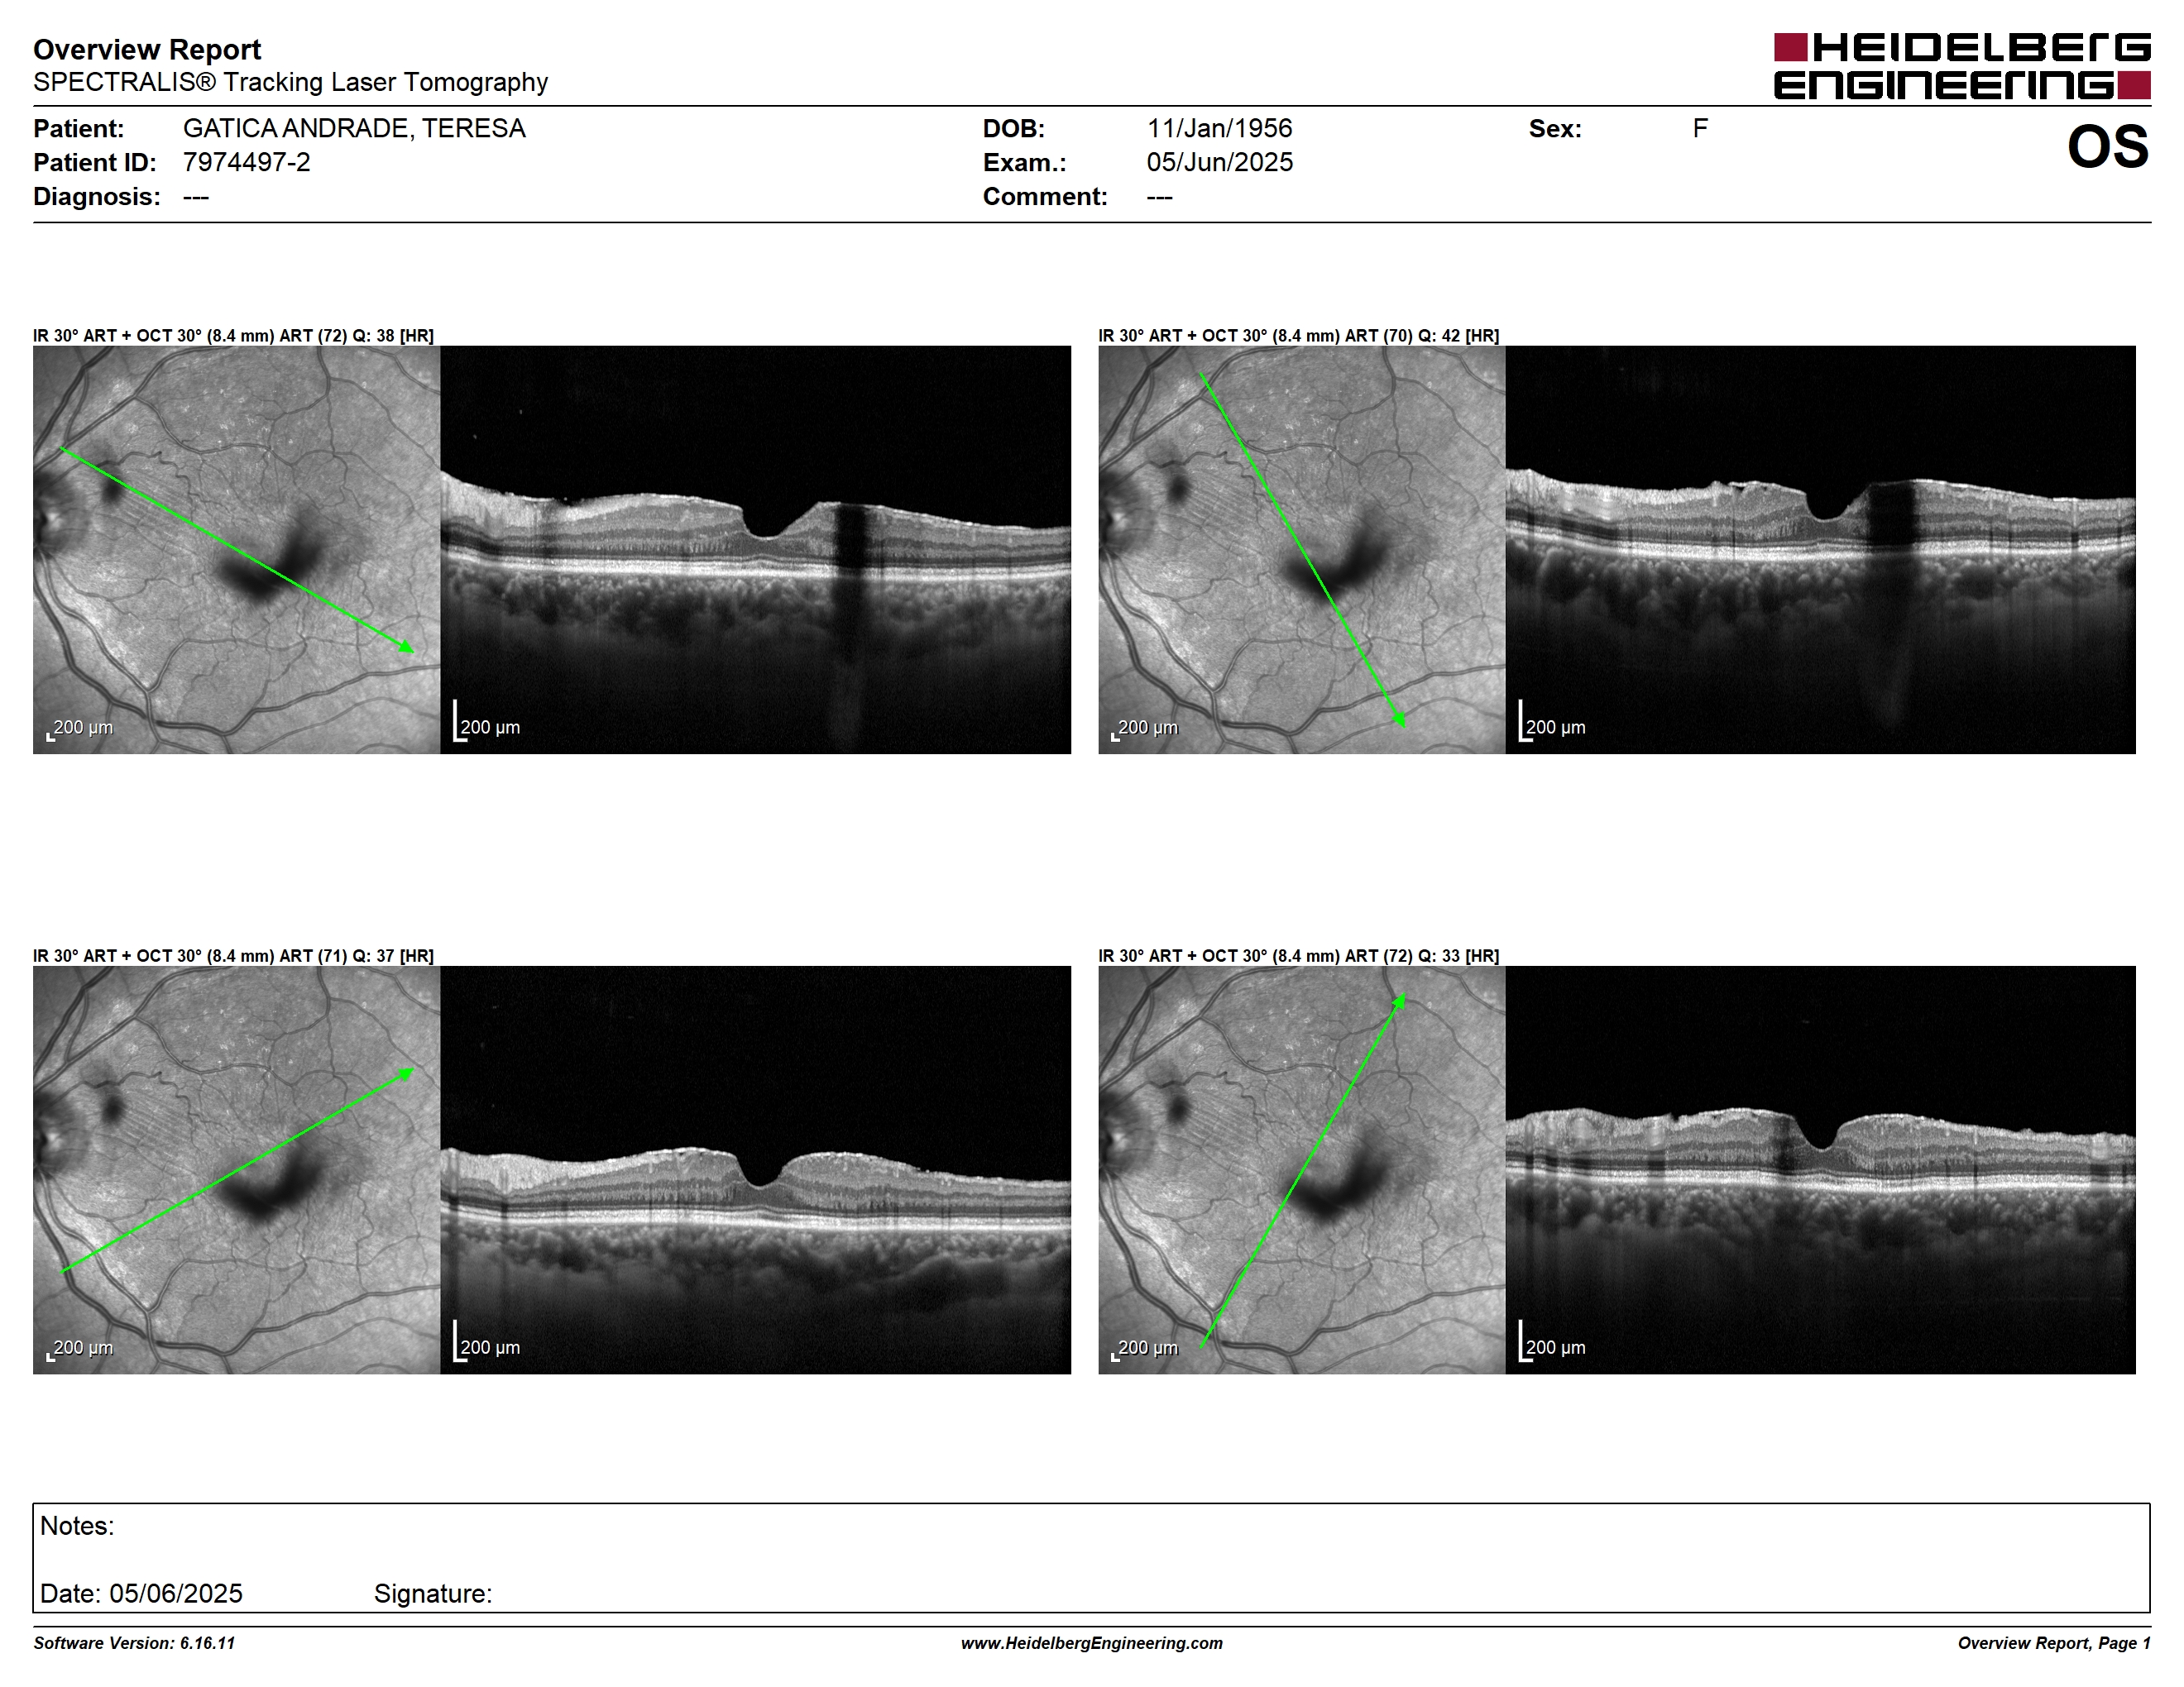Click the 200 µm scale bar on Q: 33 OCT scan
This screenshot has height=1687, width=2184.
(x=1553, y=1341)
